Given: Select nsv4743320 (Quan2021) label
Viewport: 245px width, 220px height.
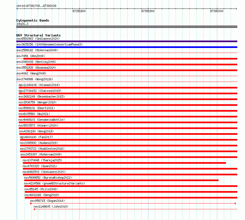Looking at the screenshot, I should click(x=40, y=166).
